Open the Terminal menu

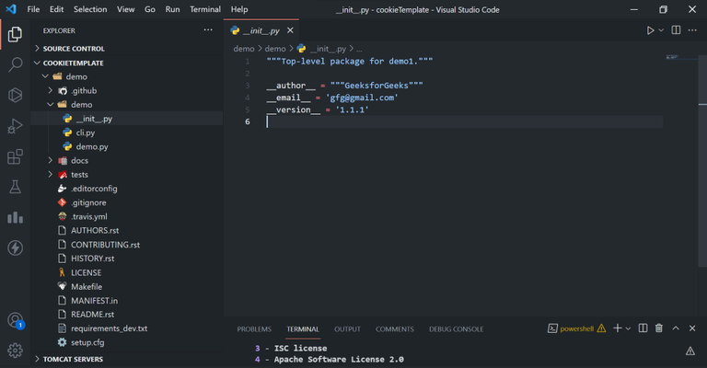tap(204, 9)
